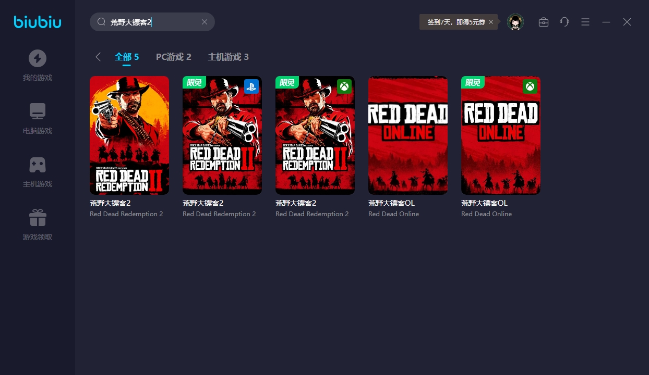Open 我的游戏 in the sidebar
This screenshot has height=375, width=649.
point(38,66)
